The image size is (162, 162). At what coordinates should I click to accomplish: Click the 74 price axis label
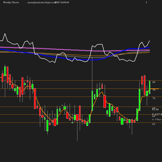[x=154, y=98]
